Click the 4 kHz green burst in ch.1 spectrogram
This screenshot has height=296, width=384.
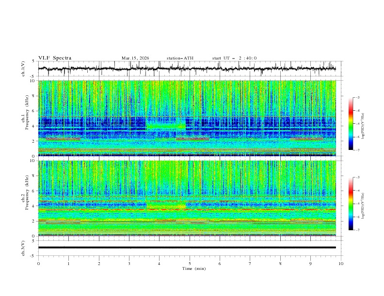[x=166, y=126]
